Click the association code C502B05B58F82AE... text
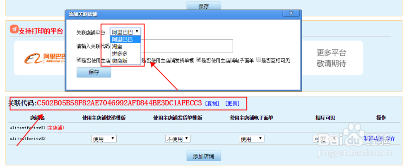This screenshot has width=414, height=167. click(x=119, y=103)
